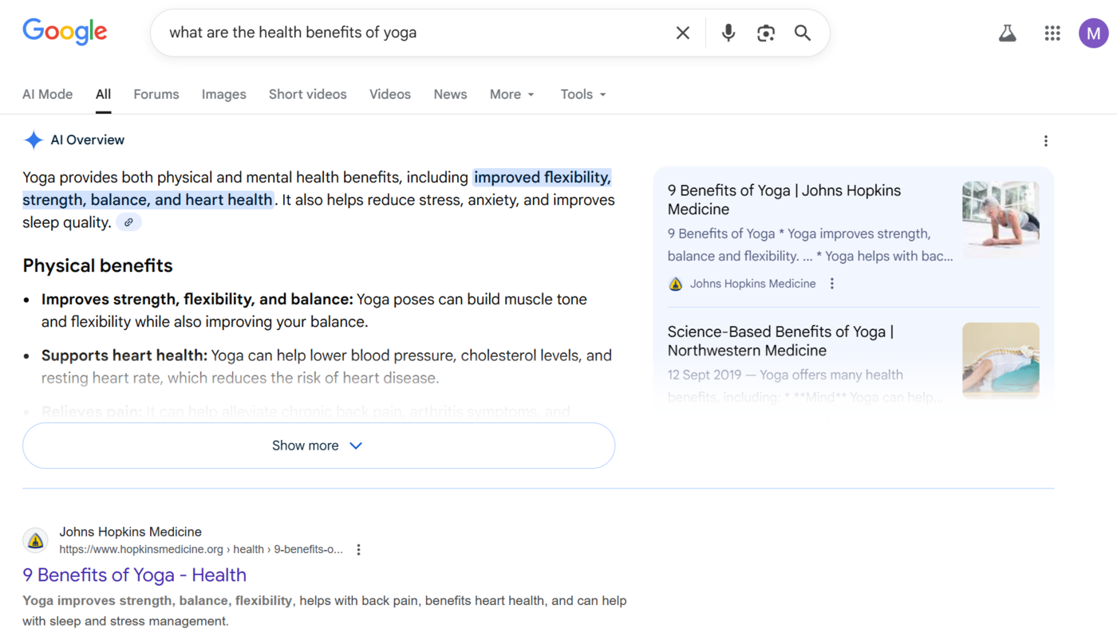Click the AI Overview sparkle icon

tap(34, 139)
